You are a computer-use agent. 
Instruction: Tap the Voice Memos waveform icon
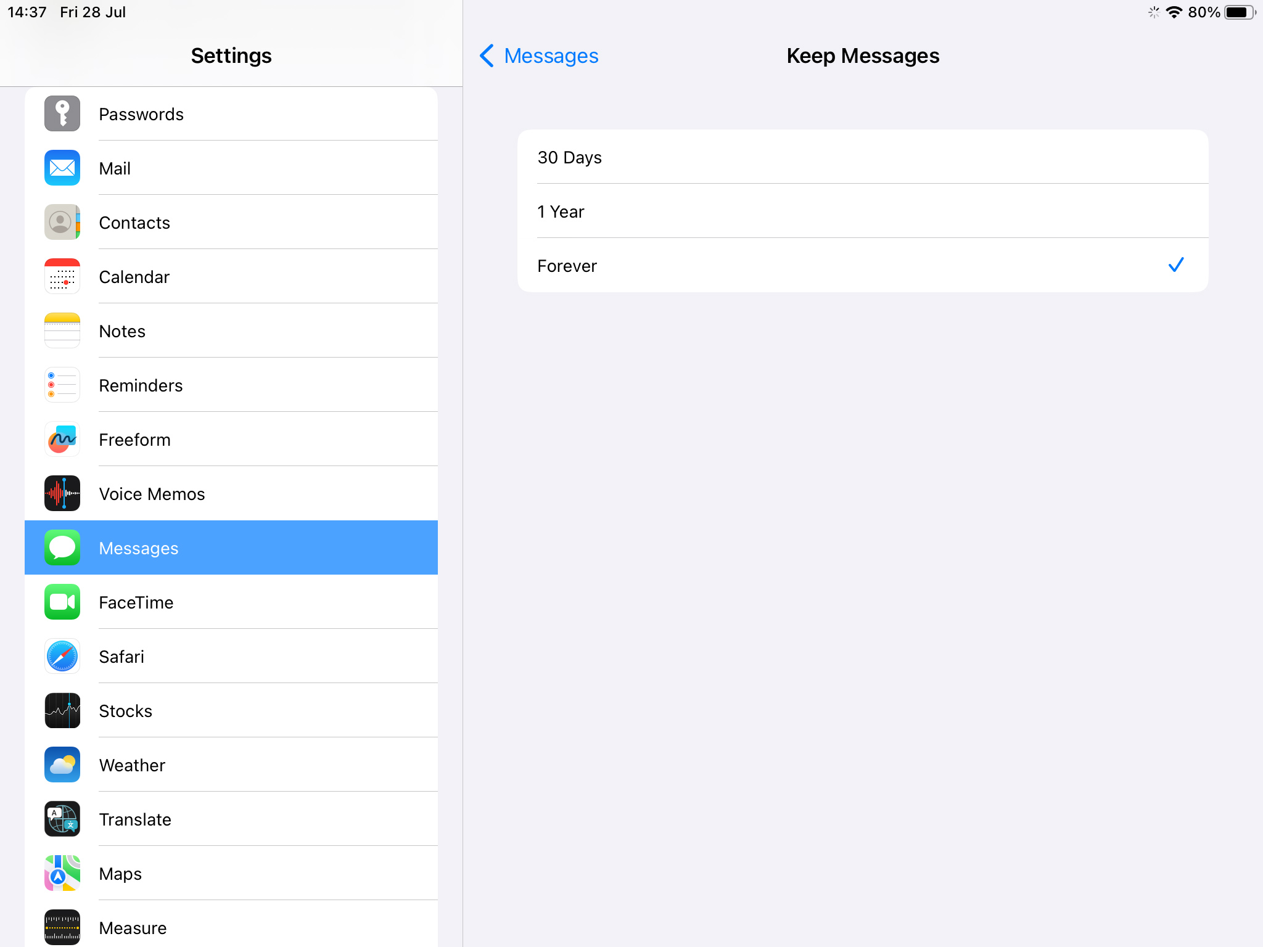(x=62, y=494)
